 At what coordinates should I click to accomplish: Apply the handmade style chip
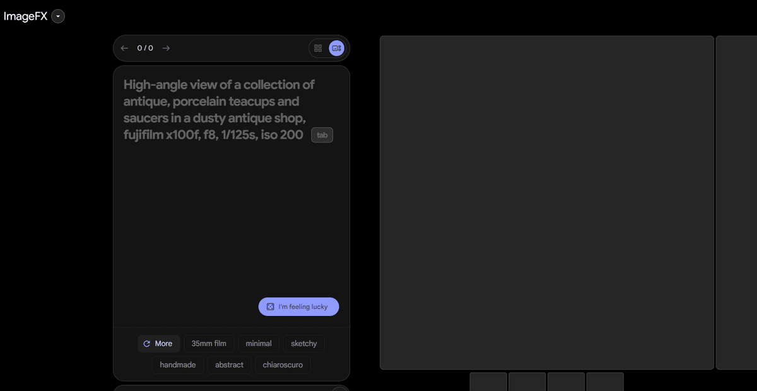[178, 365]
